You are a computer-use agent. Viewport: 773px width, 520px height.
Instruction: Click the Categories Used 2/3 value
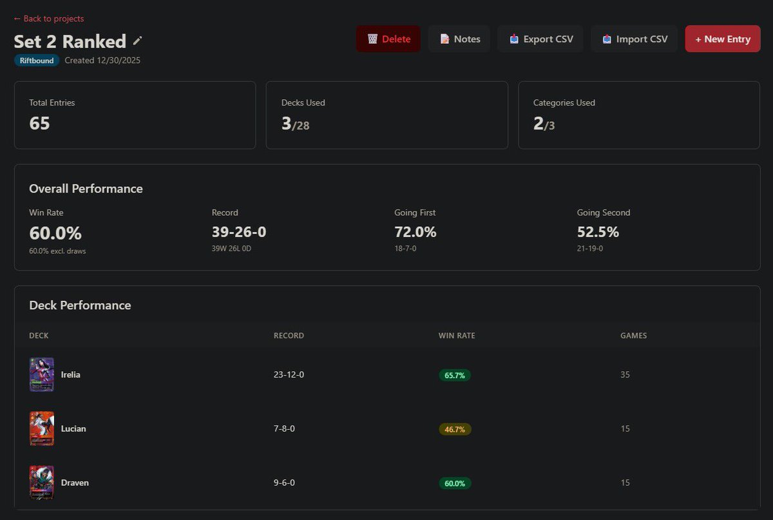pos(544,124)
